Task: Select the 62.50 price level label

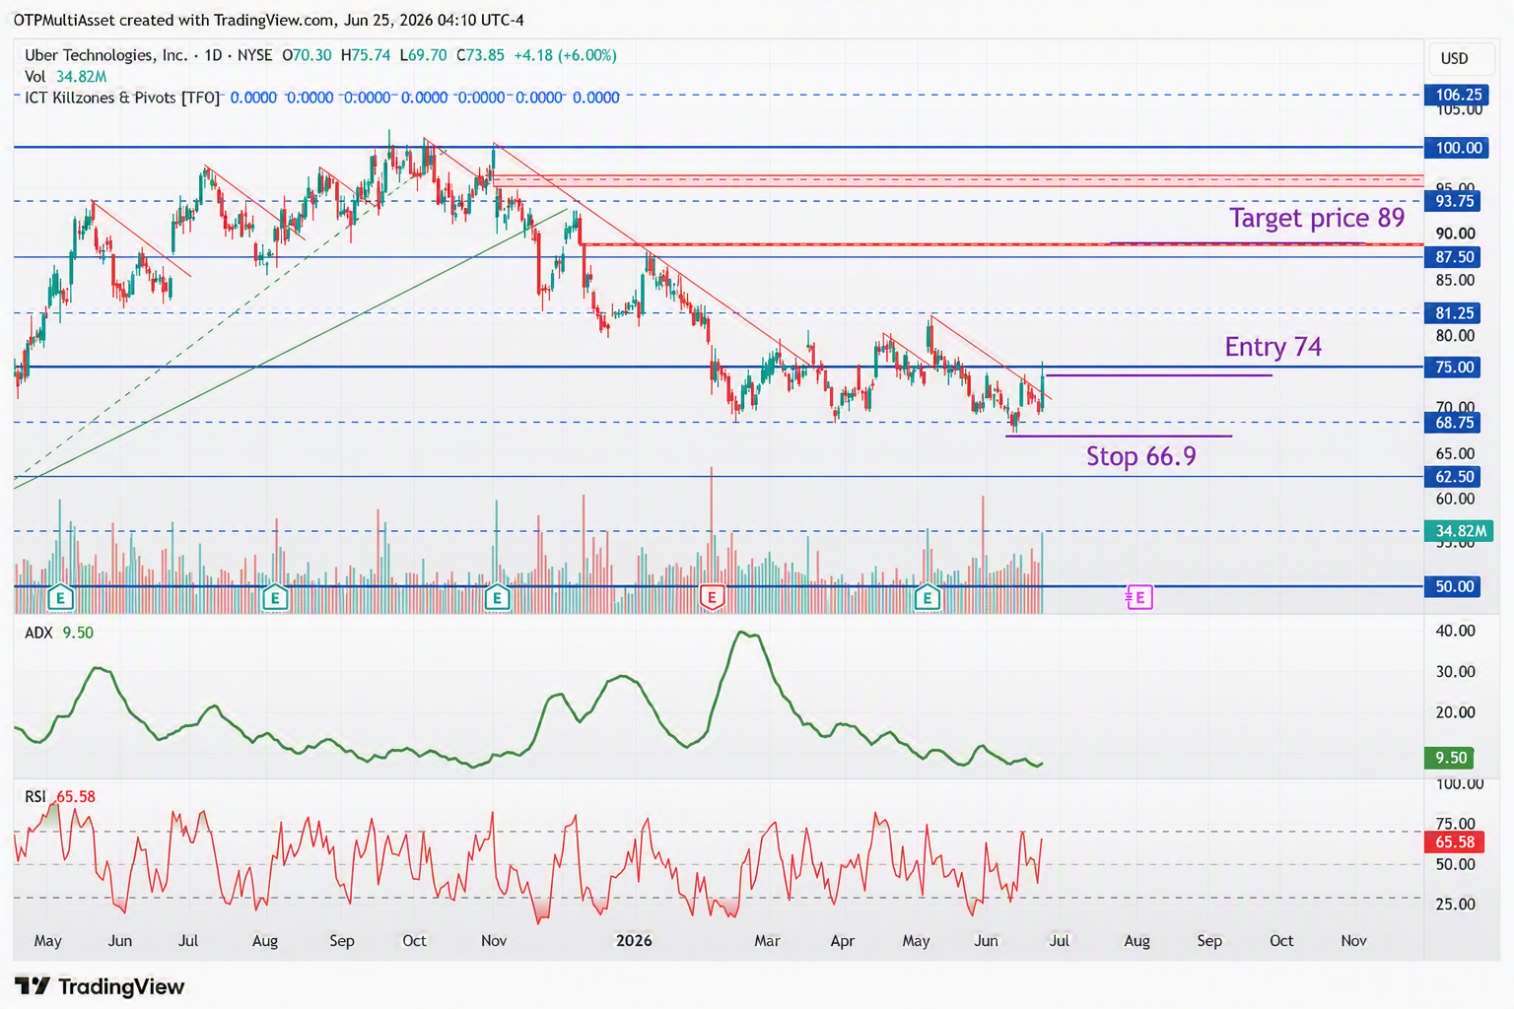Action: click(x=1455, y=477)
